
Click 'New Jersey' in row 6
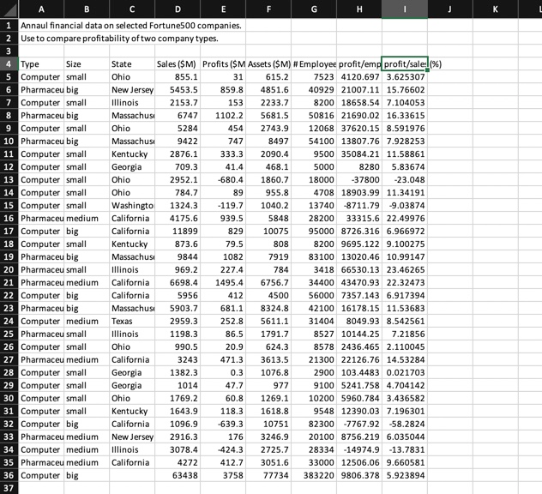point(132,90)
